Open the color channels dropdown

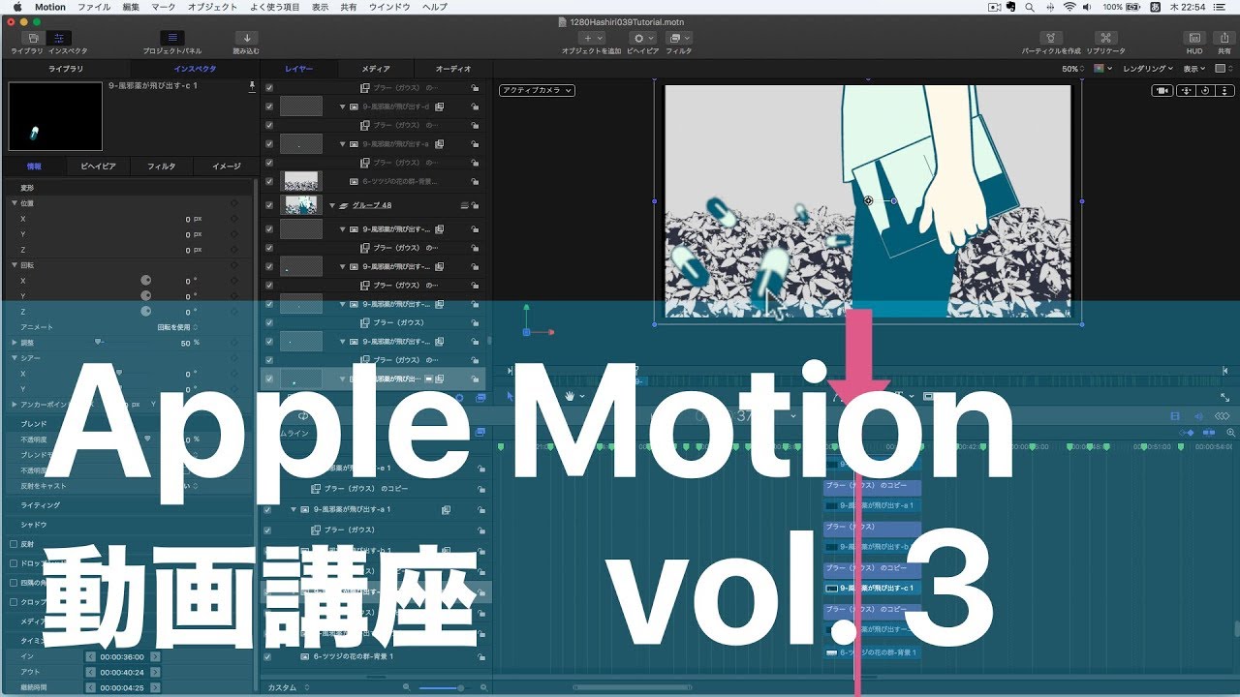click(1102, 69)
